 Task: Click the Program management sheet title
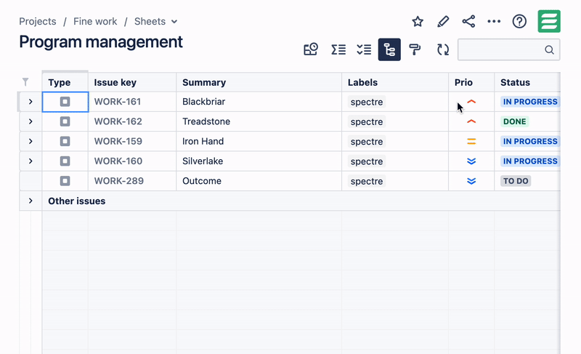101,42
